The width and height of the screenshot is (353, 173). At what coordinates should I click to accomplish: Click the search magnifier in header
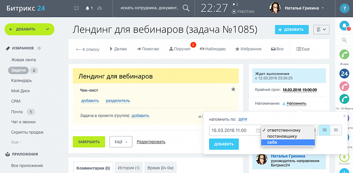click(x=186, y=8)
